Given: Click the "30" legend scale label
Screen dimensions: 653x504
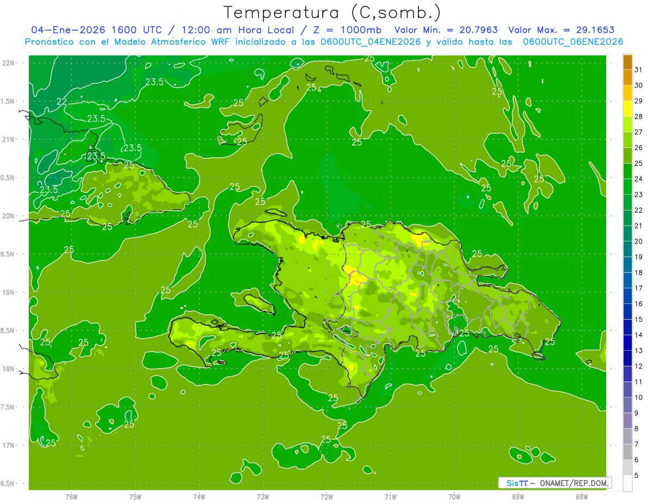Looking at the screenshot, I should (639, 85).
